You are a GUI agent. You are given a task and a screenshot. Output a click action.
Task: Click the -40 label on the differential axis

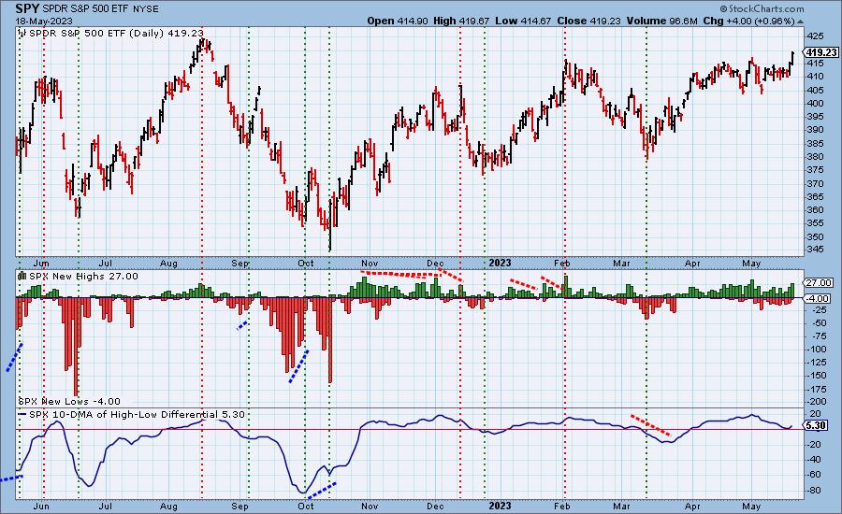(x=815, y=460)
